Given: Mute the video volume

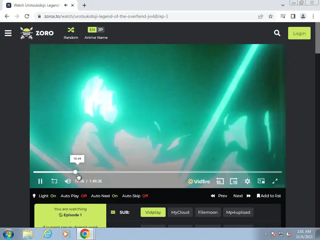Looking at the screenshot, I should coord(68,181).
